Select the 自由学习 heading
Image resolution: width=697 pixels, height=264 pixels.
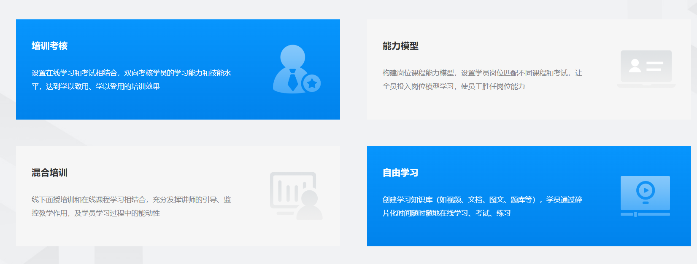[400, 173]
